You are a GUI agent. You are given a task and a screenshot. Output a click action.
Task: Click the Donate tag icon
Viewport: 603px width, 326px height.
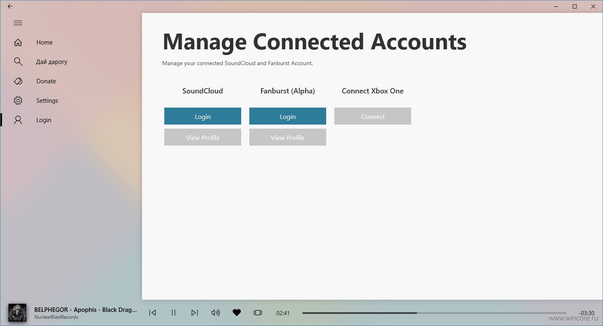[18, 81]
